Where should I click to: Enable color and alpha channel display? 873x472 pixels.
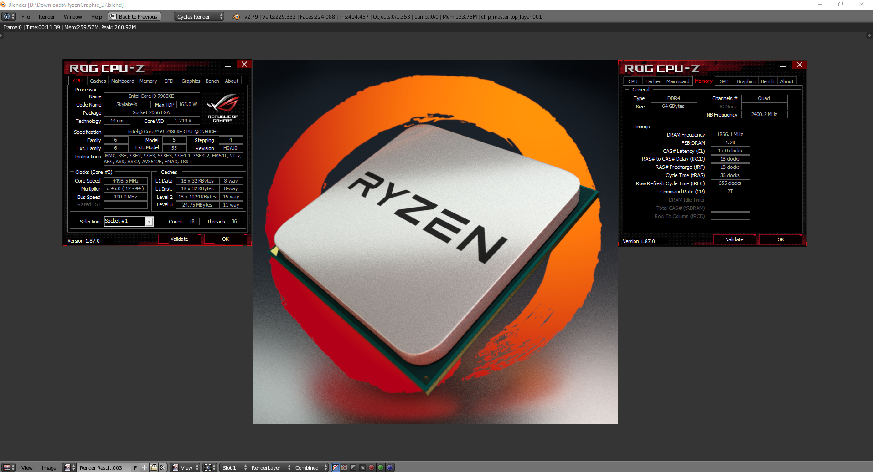point(336,467)
